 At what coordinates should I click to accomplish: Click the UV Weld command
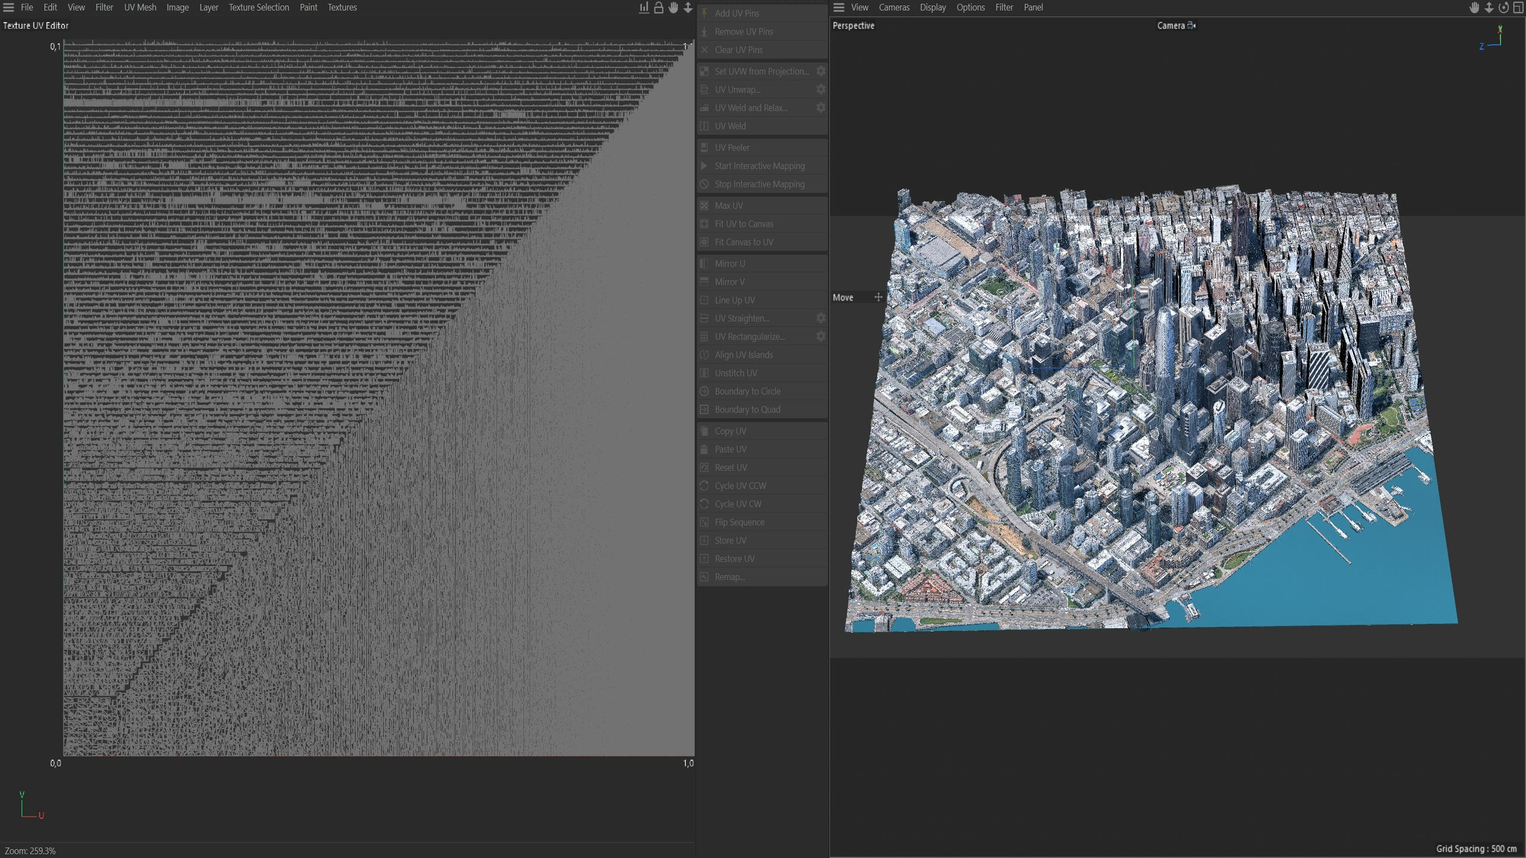762,126
